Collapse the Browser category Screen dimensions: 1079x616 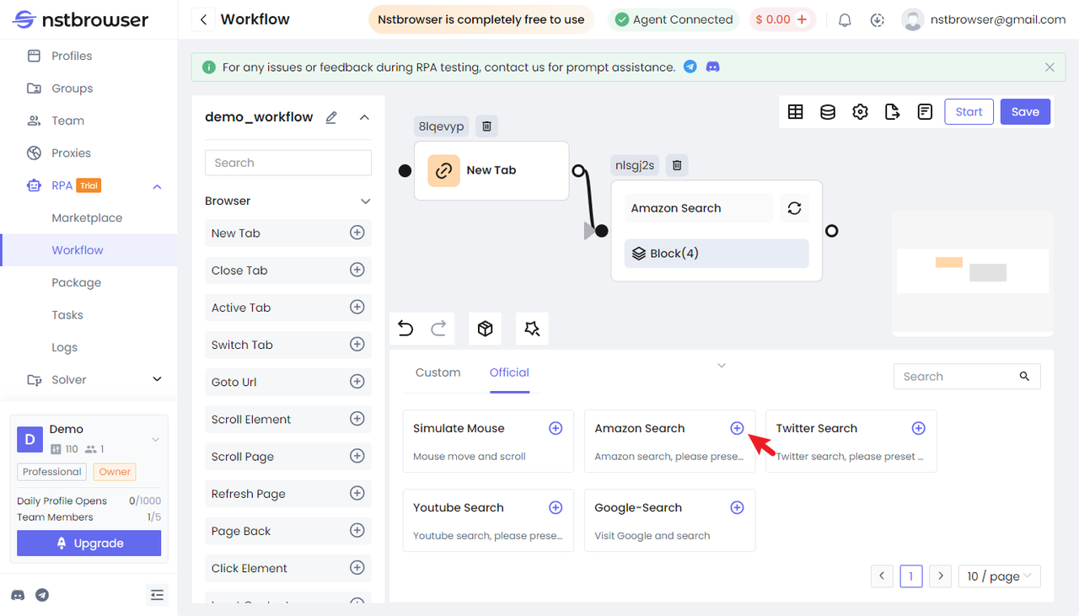(x=366, y=201)
